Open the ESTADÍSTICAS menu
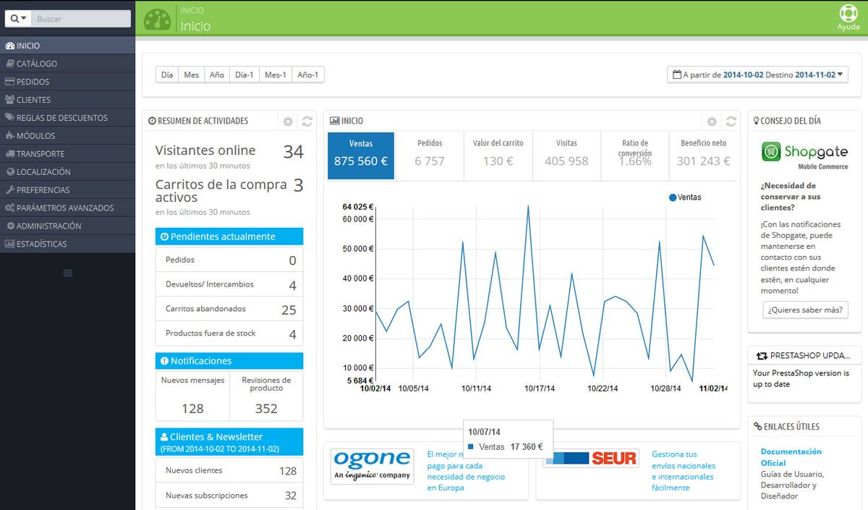This screenshot has height=510, width=868. 67,245
